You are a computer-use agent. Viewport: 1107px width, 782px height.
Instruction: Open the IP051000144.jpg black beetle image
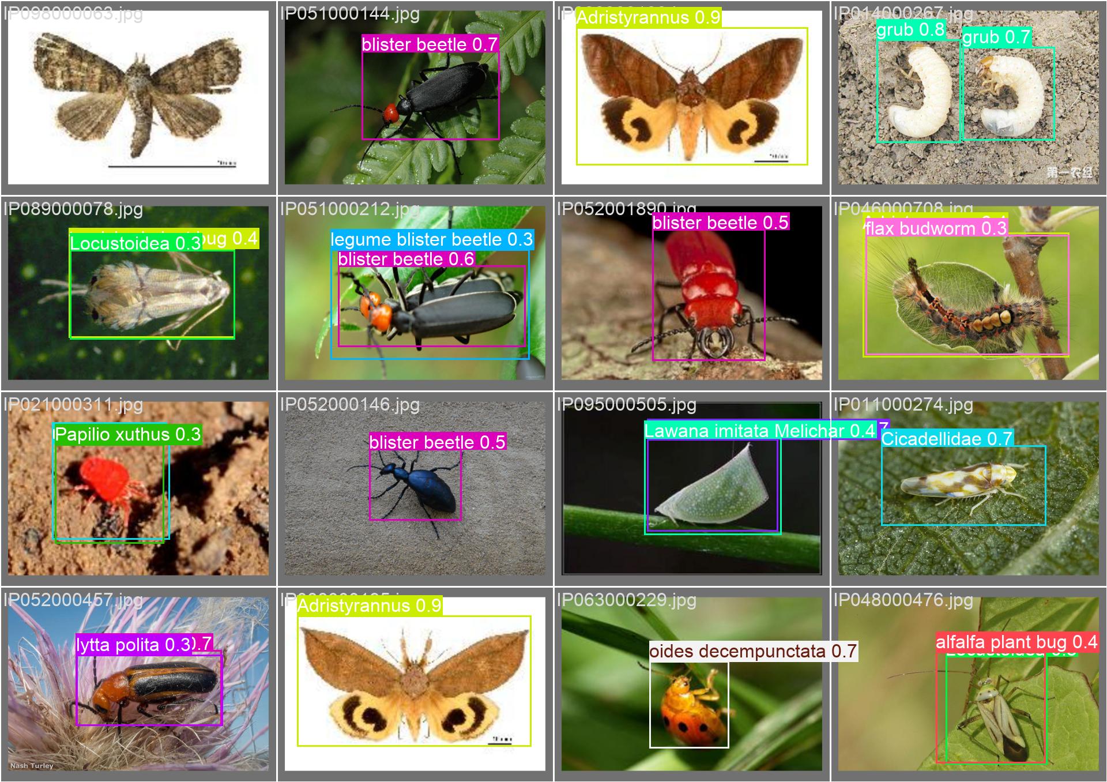click(x=415, y=97)
